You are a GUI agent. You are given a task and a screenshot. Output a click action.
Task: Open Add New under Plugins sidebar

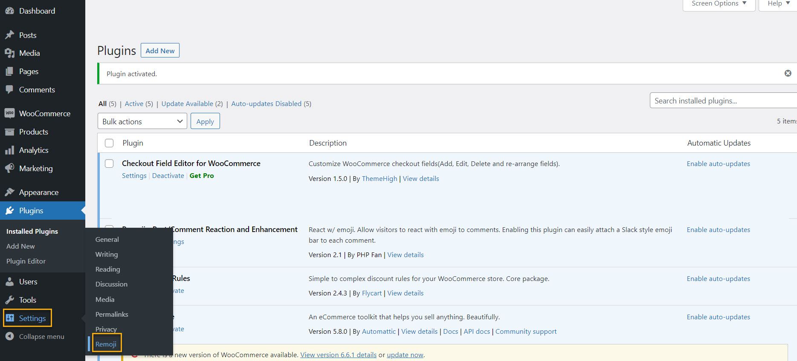click(20, 246)
